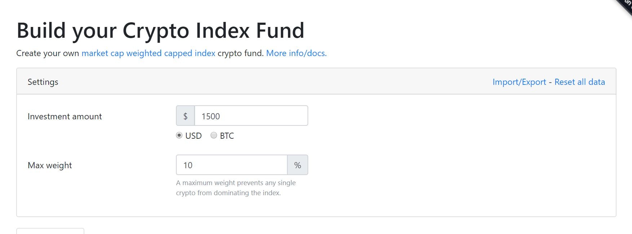Image resolution: width=632 pixels, height=234 pixels.
Task: Click the Investment amount label
Action: pos(65,116)
